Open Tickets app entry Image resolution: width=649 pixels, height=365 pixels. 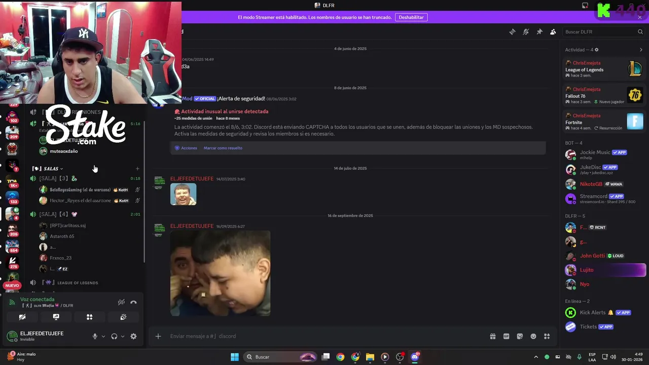pyautogui.click(x=603, y=326)
